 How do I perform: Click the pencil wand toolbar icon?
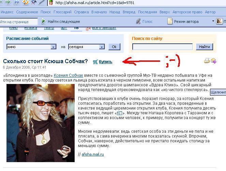coord(42,2)
